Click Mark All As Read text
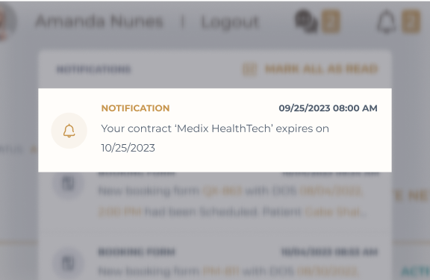The height and width of the screenshot is (280, 430). (x=322, y=69)
